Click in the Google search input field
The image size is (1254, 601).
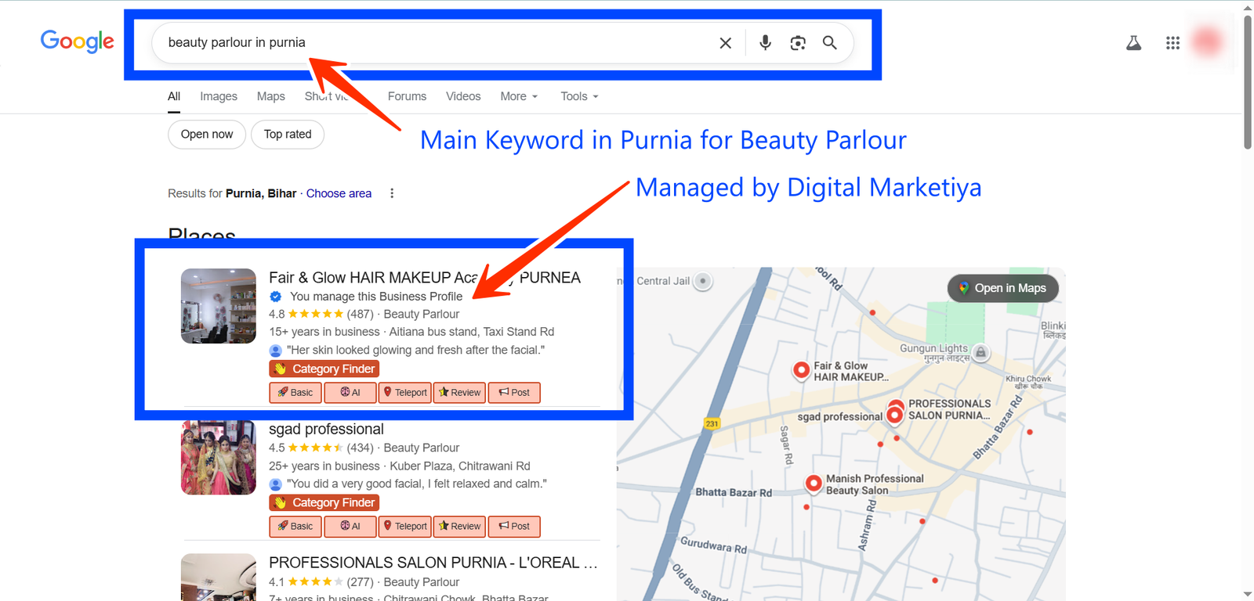431,43
